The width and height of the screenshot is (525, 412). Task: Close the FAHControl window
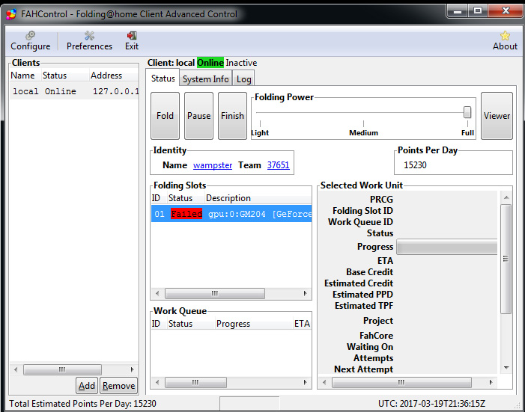tap(506, 12)
